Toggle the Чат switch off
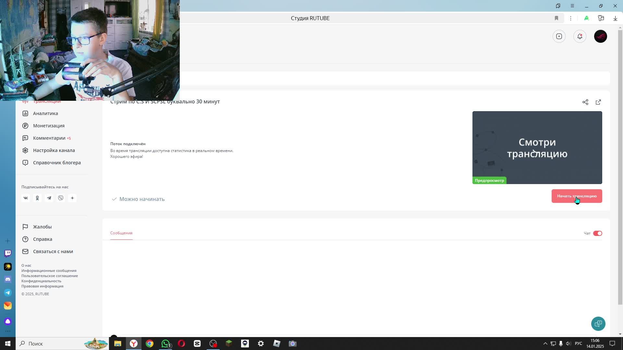623x350 pixels. 597,233
